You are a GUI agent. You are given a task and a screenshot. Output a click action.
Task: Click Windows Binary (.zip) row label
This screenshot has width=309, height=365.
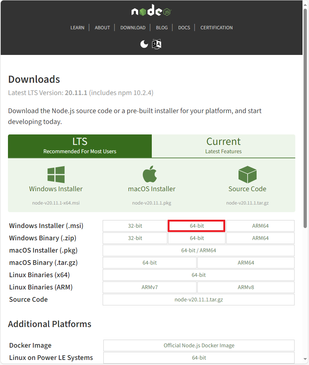tap(43, 238)
